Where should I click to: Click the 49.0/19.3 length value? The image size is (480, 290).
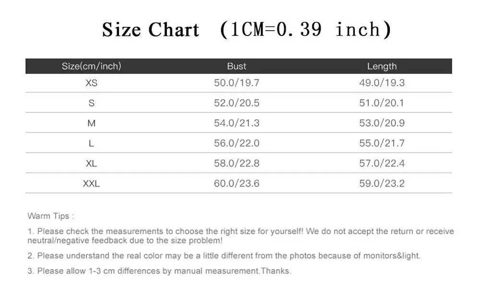click(x=382, y=83)
